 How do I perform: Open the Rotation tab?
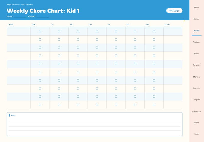[x=197, y=65]
